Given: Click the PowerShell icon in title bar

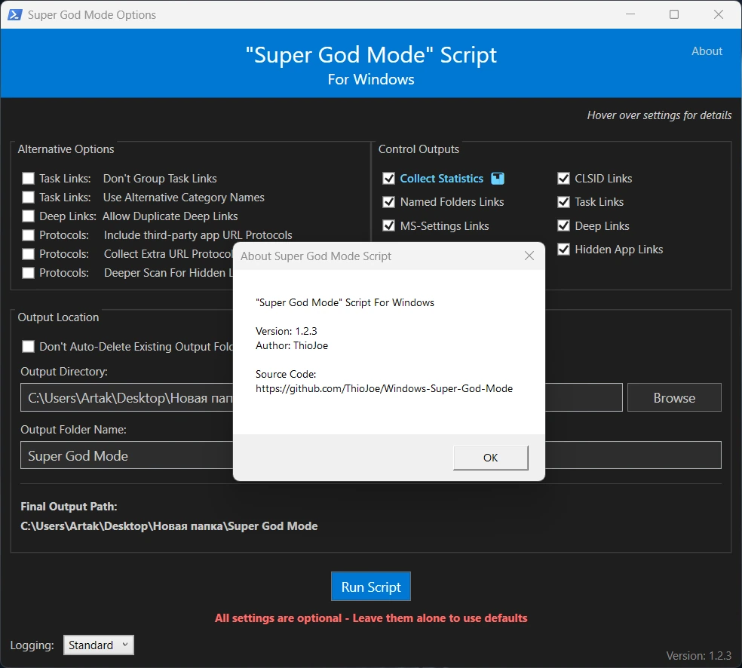Looking at the screenshot, I should 14,14.
